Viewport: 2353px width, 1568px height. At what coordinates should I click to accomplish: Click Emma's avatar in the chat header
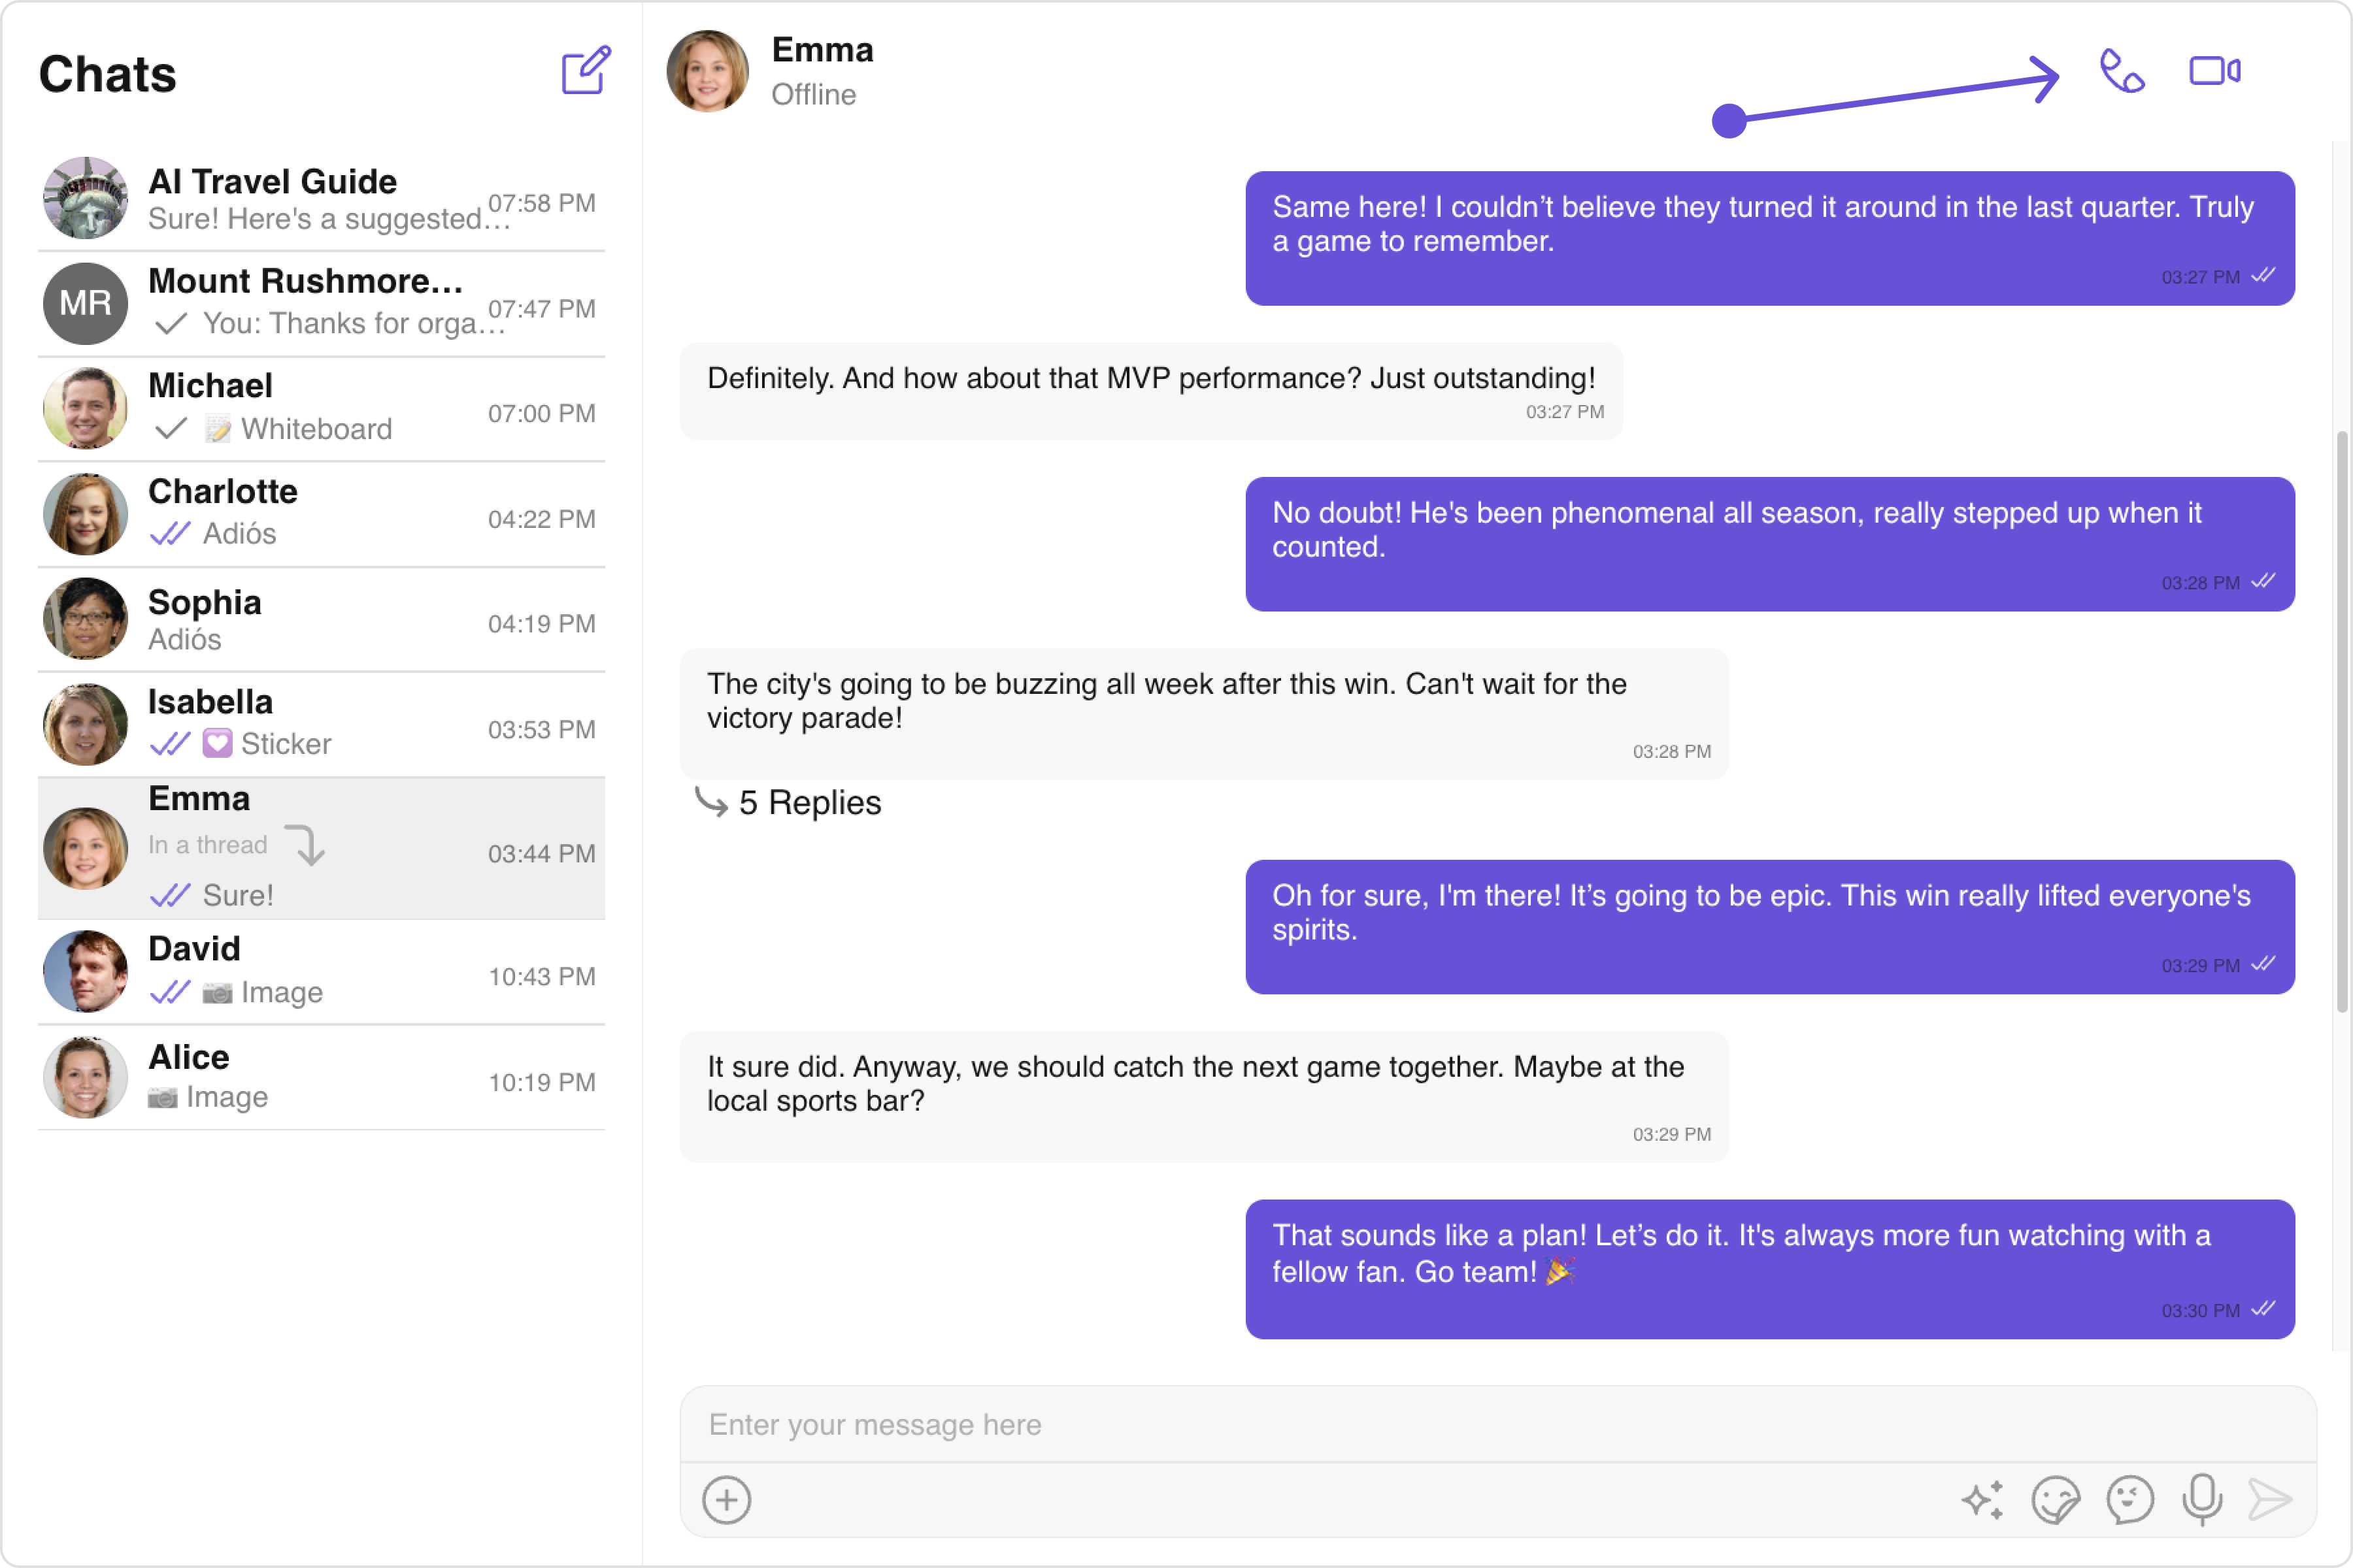pos(707,72)
